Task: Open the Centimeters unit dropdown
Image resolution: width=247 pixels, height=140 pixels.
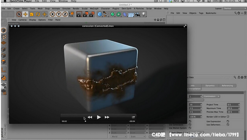Action: click(x=211, y=96)
